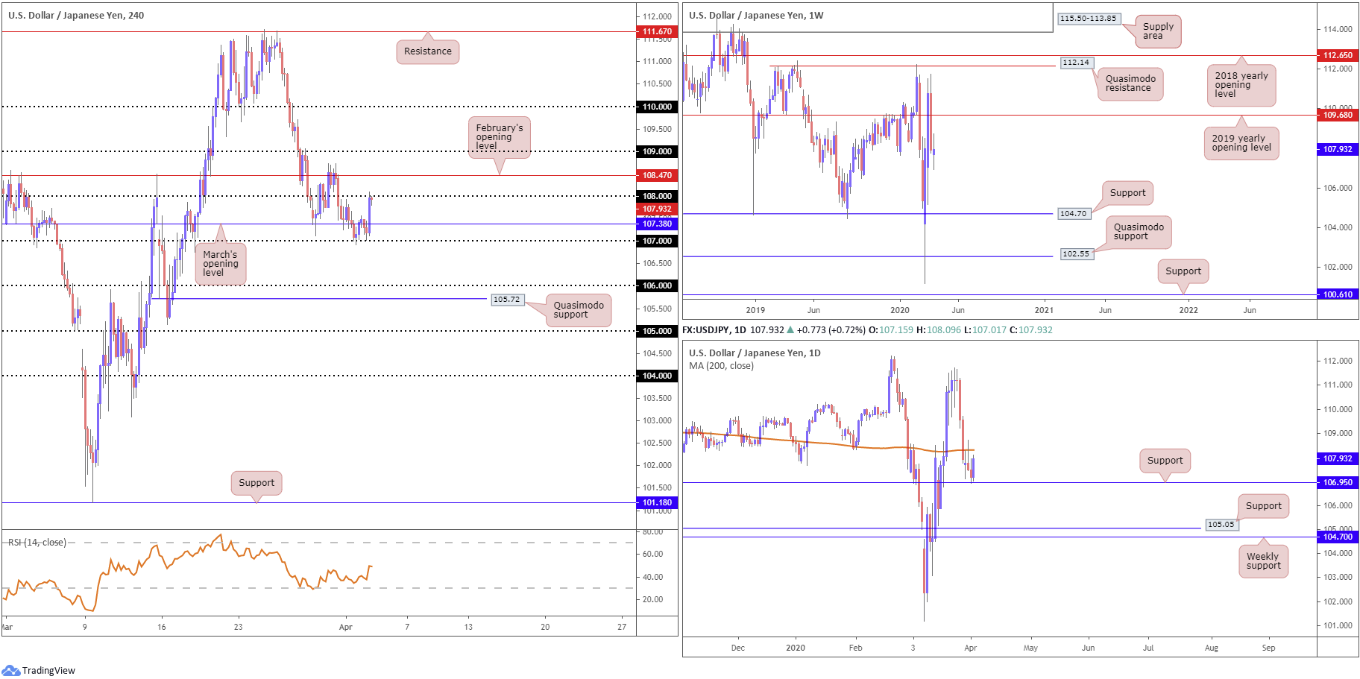Click the 106.950 price label

tap(1338, 482)
